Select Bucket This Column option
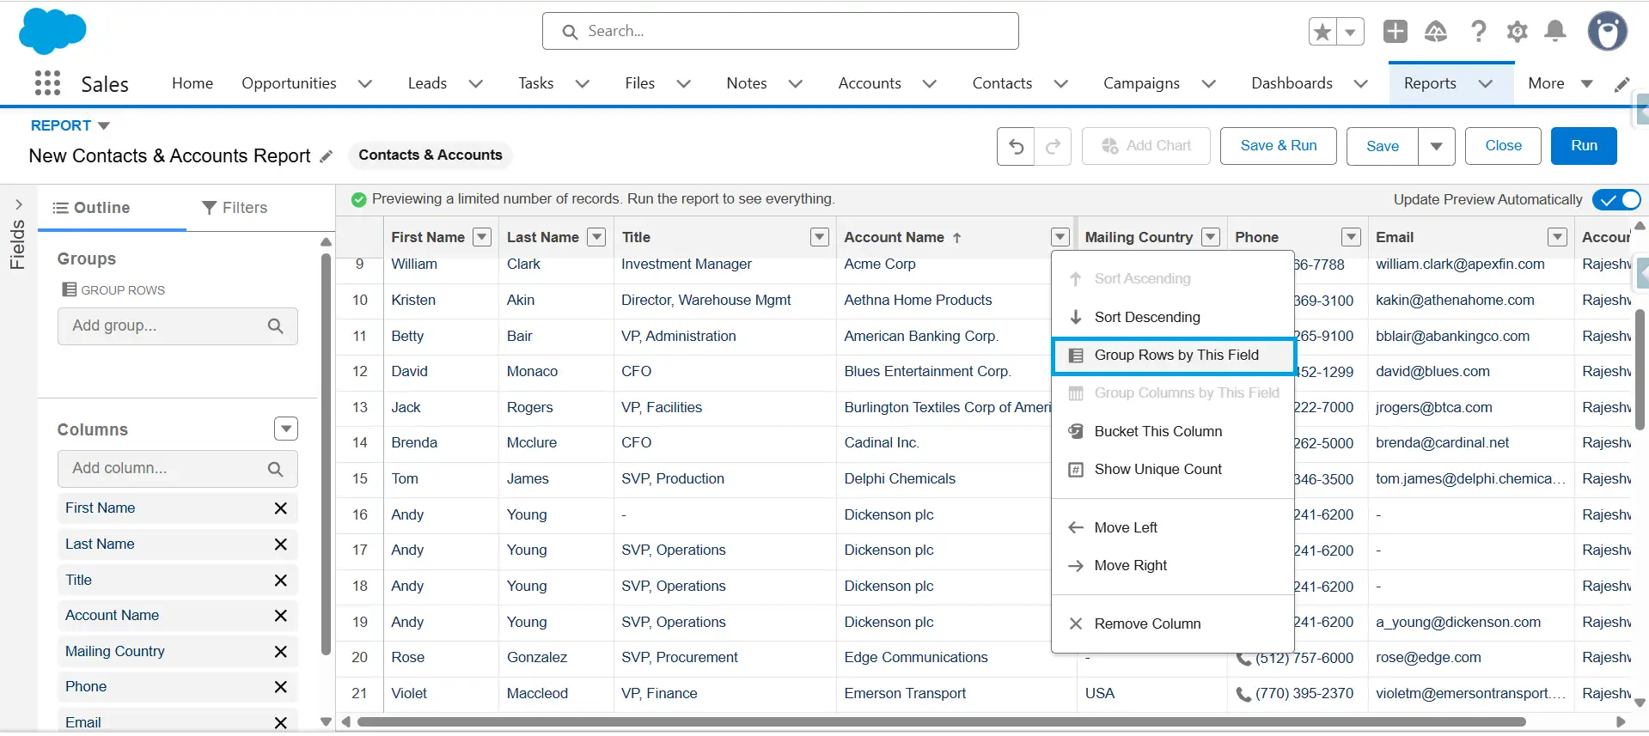This screenshot has width=1649, height=736. click(x=1173, y=431)
